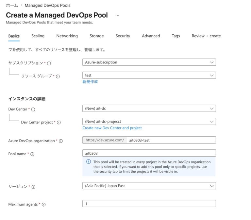This screenshot has height=220, width=251.
Task: Click the https://dev.azure.com/ prefix text
Action: pos(105,140)
